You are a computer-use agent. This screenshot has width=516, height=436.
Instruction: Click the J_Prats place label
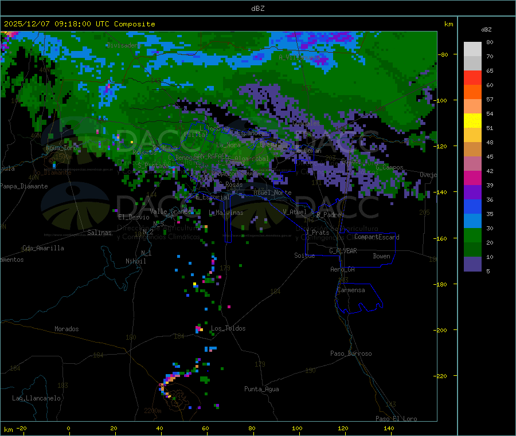pyautogui.click(x=318, y=233)
